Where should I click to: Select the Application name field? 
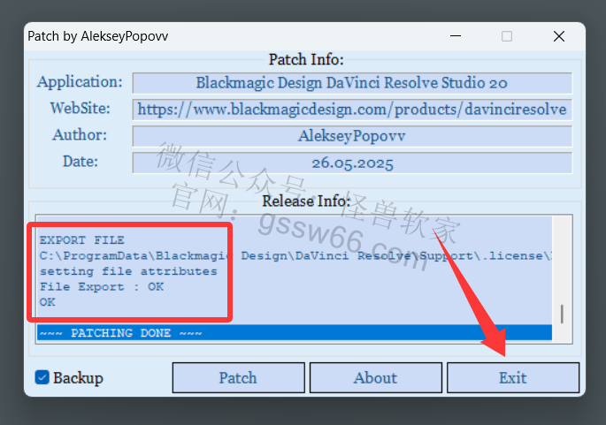[352, 83]
